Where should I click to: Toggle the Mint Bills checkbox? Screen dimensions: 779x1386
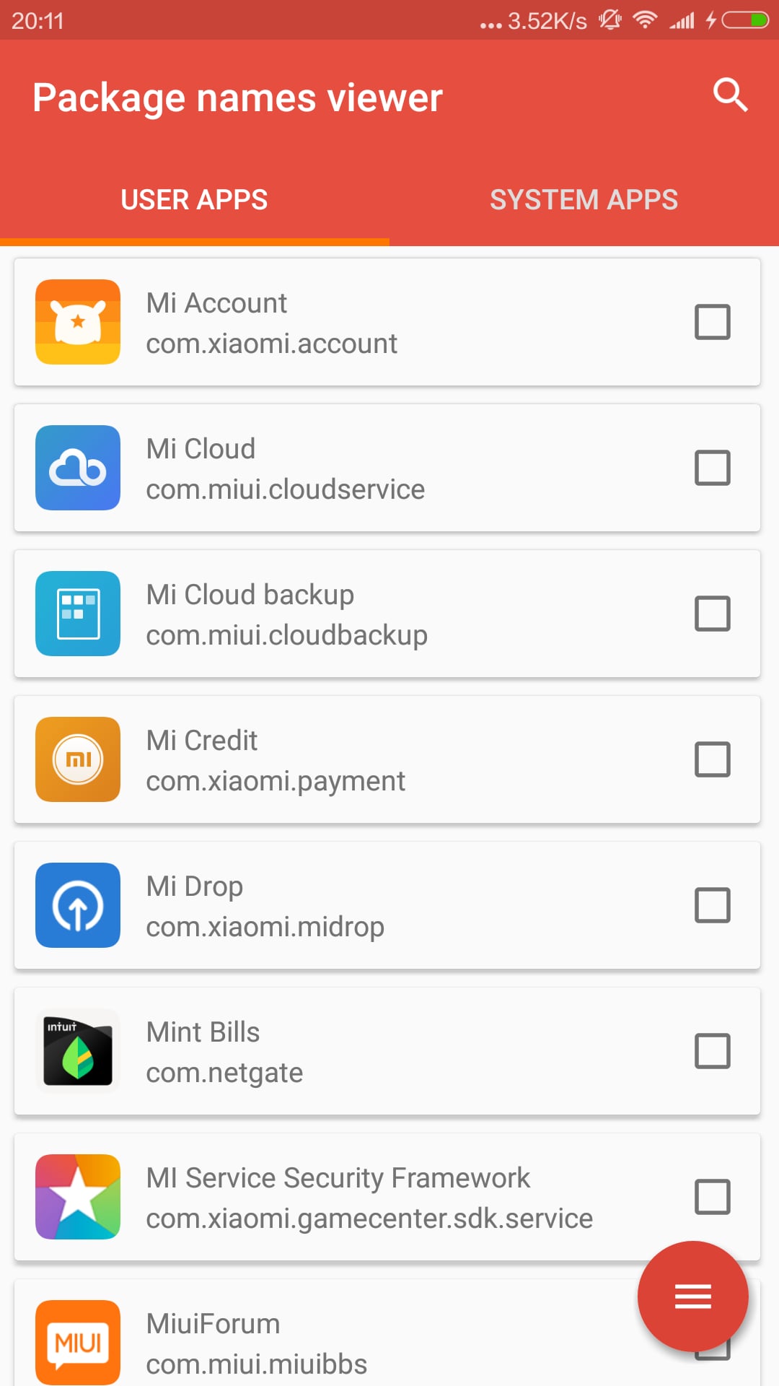[712, 1051]
